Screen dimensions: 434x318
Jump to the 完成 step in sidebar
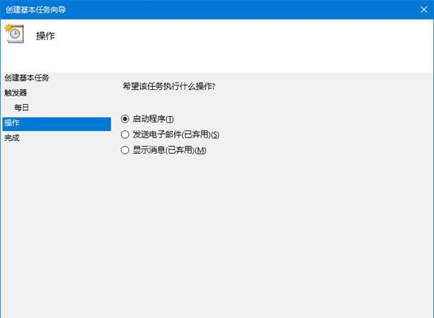(x=12, y=138)
